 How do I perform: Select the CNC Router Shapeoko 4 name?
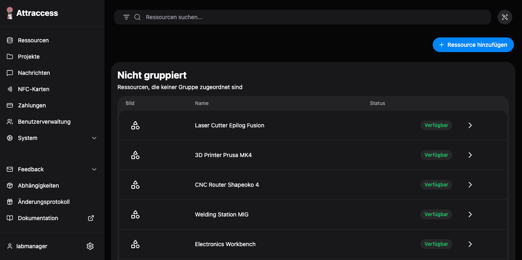pyautogui.click(x=227, y=185)
